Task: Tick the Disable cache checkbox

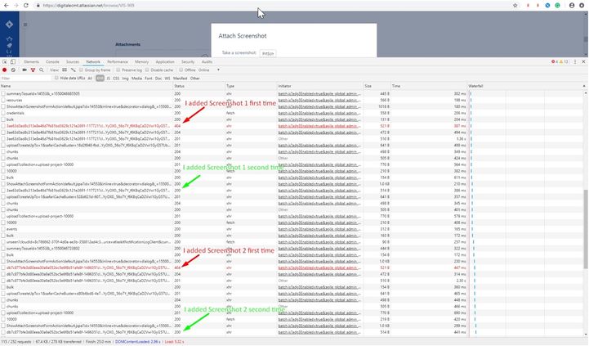Action: point(147,70)
